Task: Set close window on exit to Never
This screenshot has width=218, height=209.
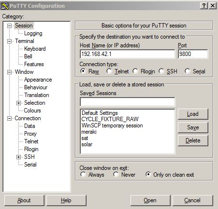Action: pyautogui.click(x=116, y=174)
